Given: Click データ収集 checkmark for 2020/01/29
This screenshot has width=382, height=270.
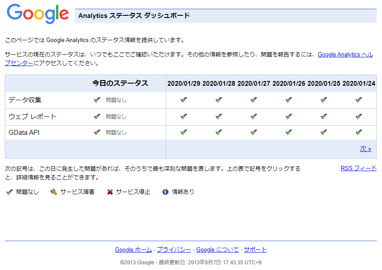Looking at the screenshot, I should coord(184,100).
